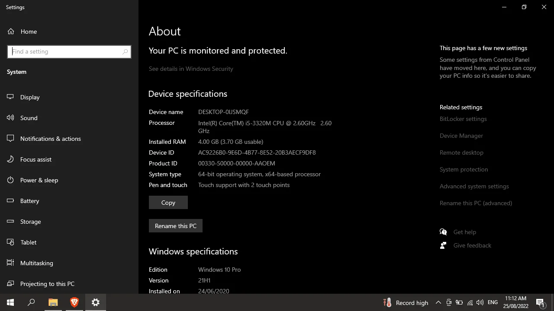Open Sound settings

coord(69,118)
